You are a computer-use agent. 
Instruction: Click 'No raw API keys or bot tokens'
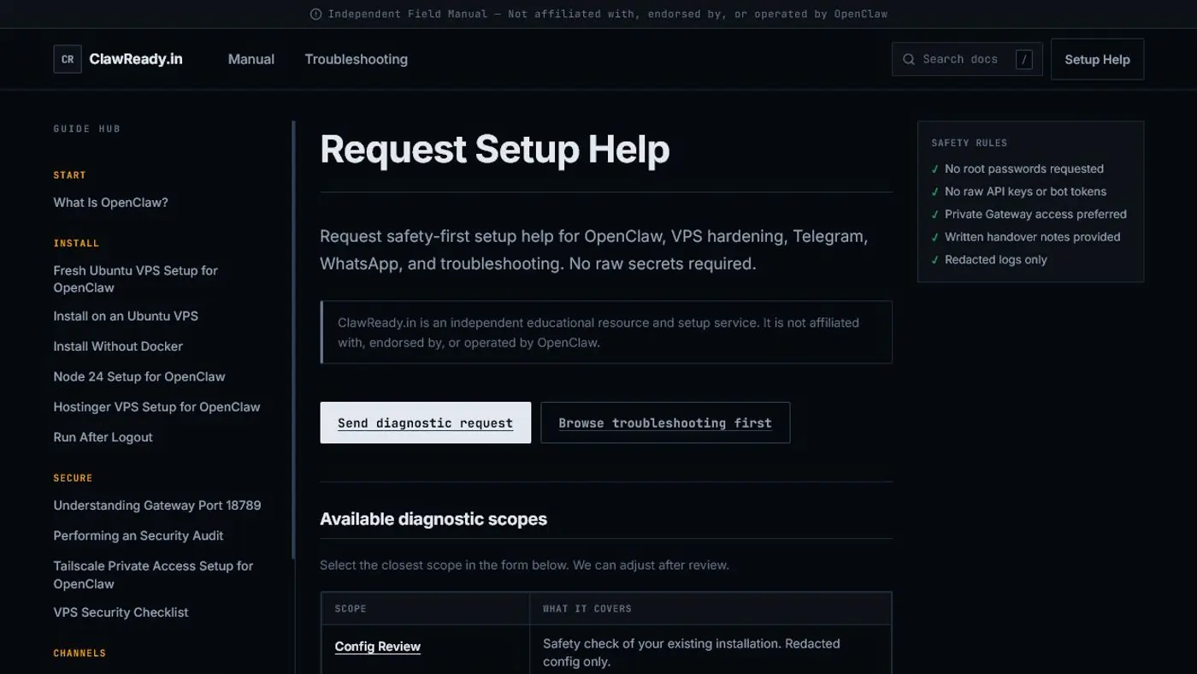[1025, 192]
